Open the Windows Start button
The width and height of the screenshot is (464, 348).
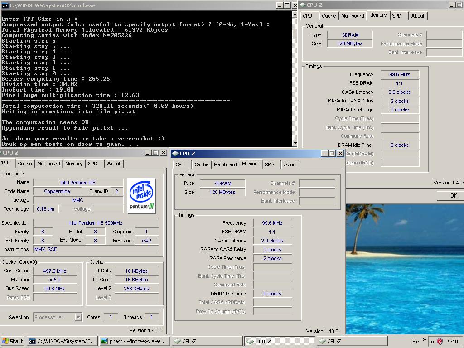[x=12, y=341]
